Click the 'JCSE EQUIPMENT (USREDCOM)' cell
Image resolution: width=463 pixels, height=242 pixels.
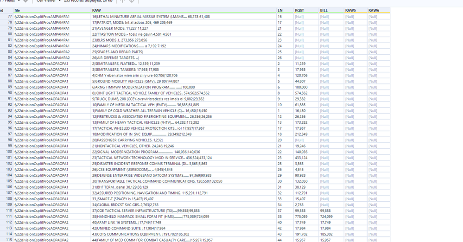pos(184,170)
